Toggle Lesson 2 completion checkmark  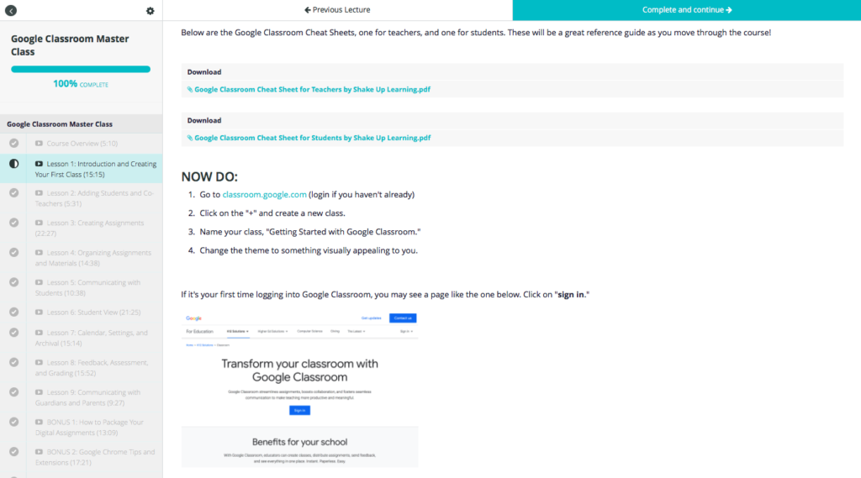click(x=13, y=193)
